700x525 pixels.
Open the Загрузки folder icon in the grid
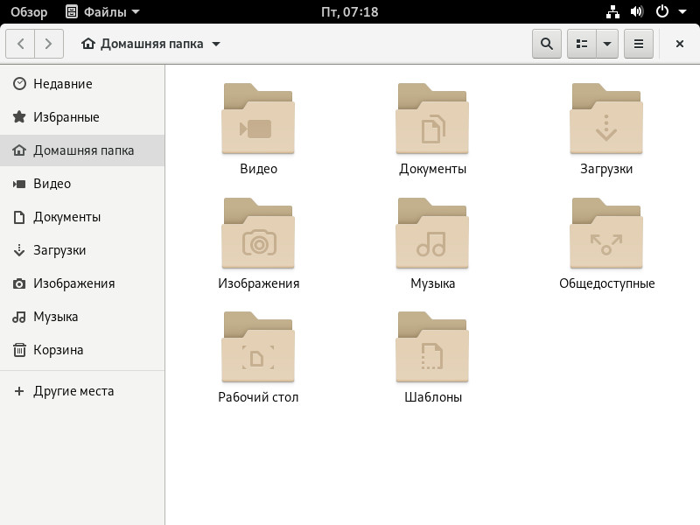pyautogui.click(x=606, y=119)
